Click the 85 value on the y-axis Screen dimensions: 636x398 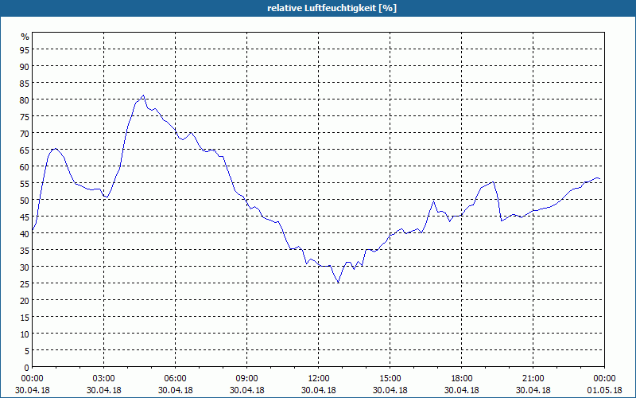pyautogui.click(x=25, y=84)
